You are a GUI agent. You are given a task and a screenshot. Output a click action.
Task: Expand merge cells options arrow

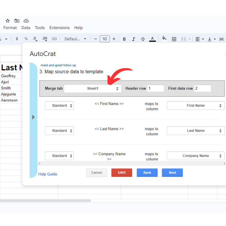[x=190, y=39]
